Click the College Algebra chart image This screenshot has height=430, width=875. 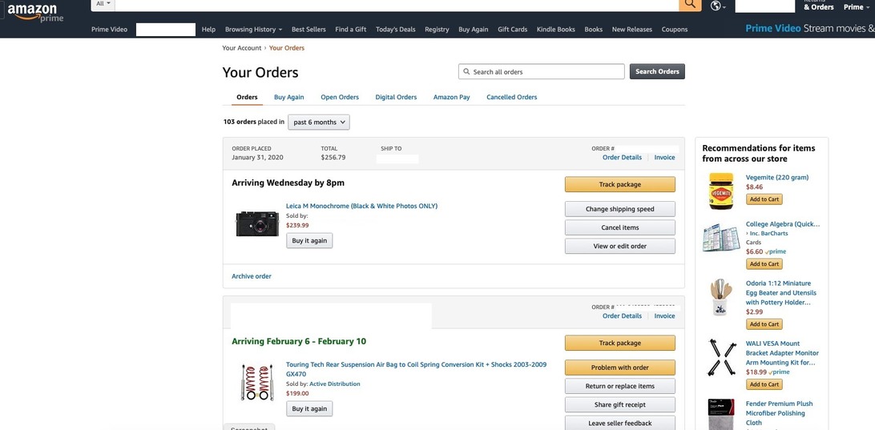point(721,238)
